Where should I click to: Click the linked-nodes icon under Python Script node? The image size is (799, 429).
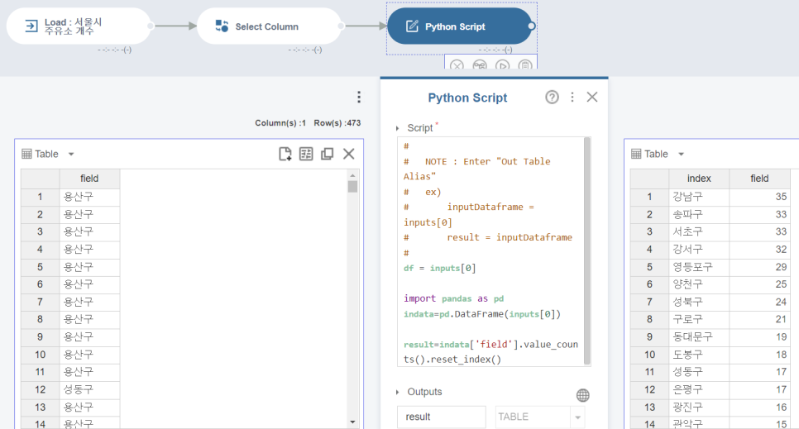click(480, 66)
